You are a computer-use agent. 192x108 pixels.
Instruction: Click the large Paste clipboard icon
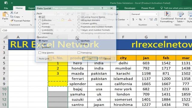tap(5, 14)
